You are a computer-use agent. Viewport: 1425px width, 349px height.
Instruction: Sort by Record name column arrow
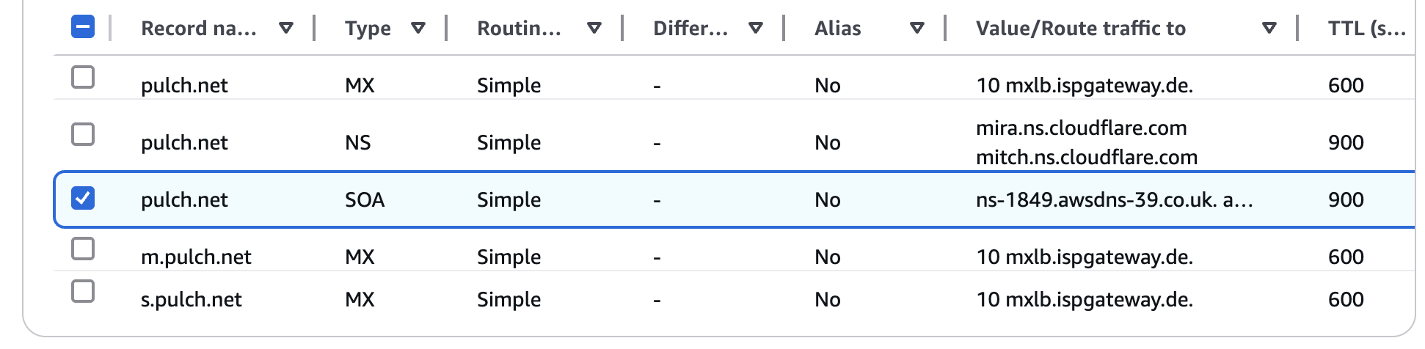(286, 29)
